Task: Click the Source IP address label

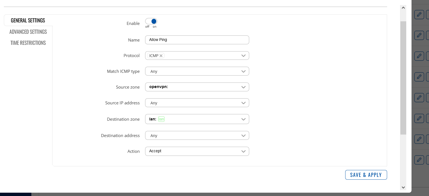Action: click(x=122, y=103)
